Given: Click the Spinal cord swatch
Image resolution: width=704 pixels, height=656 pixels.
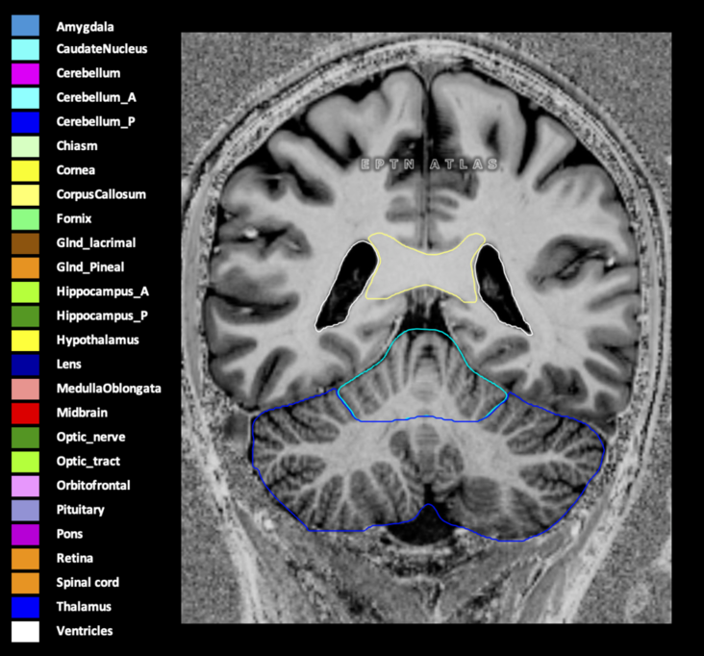Looking at the screenshot, I should click(x=25, y=583).
